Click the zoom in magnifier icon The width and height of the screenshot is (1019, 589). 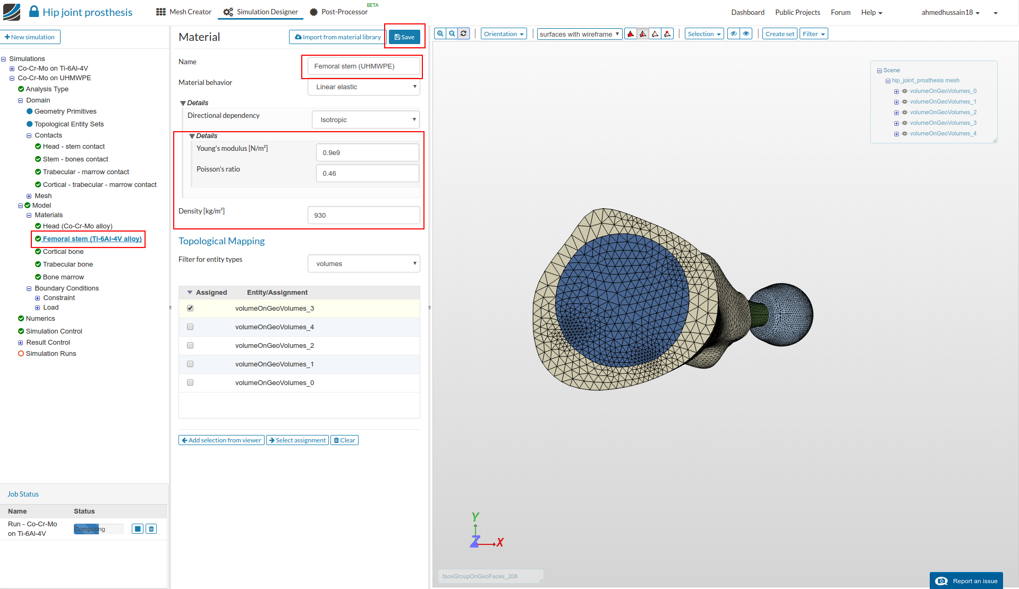[440, 34]
